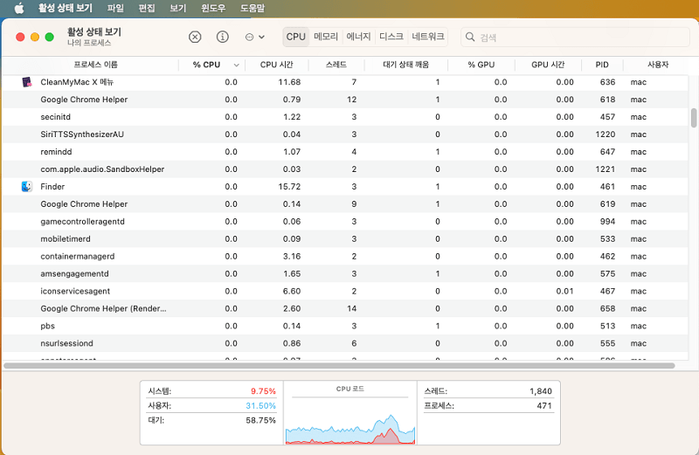Select the amsengagementd process
This screenshot has width=699, height=455.
pyautogui.click(x=345, y=273)
